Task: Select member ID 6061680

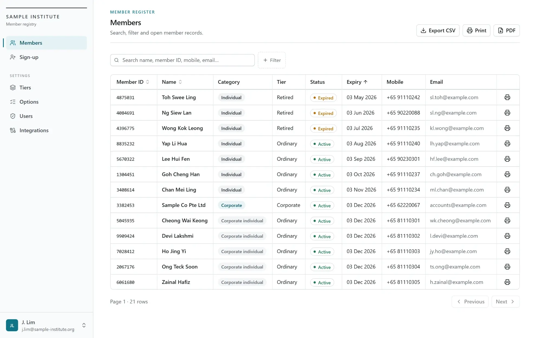Action: tap(125, 283)
